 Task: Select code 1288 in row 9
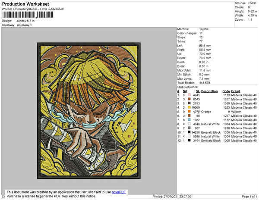[227, 128]
